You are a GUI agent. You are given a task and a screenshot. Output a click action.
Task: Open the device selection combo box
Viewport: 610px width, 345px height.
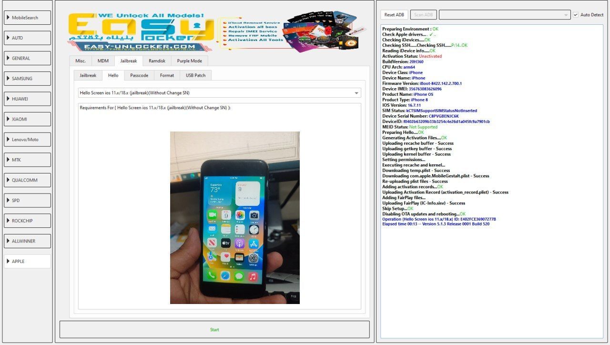click(x=505, y=15)
